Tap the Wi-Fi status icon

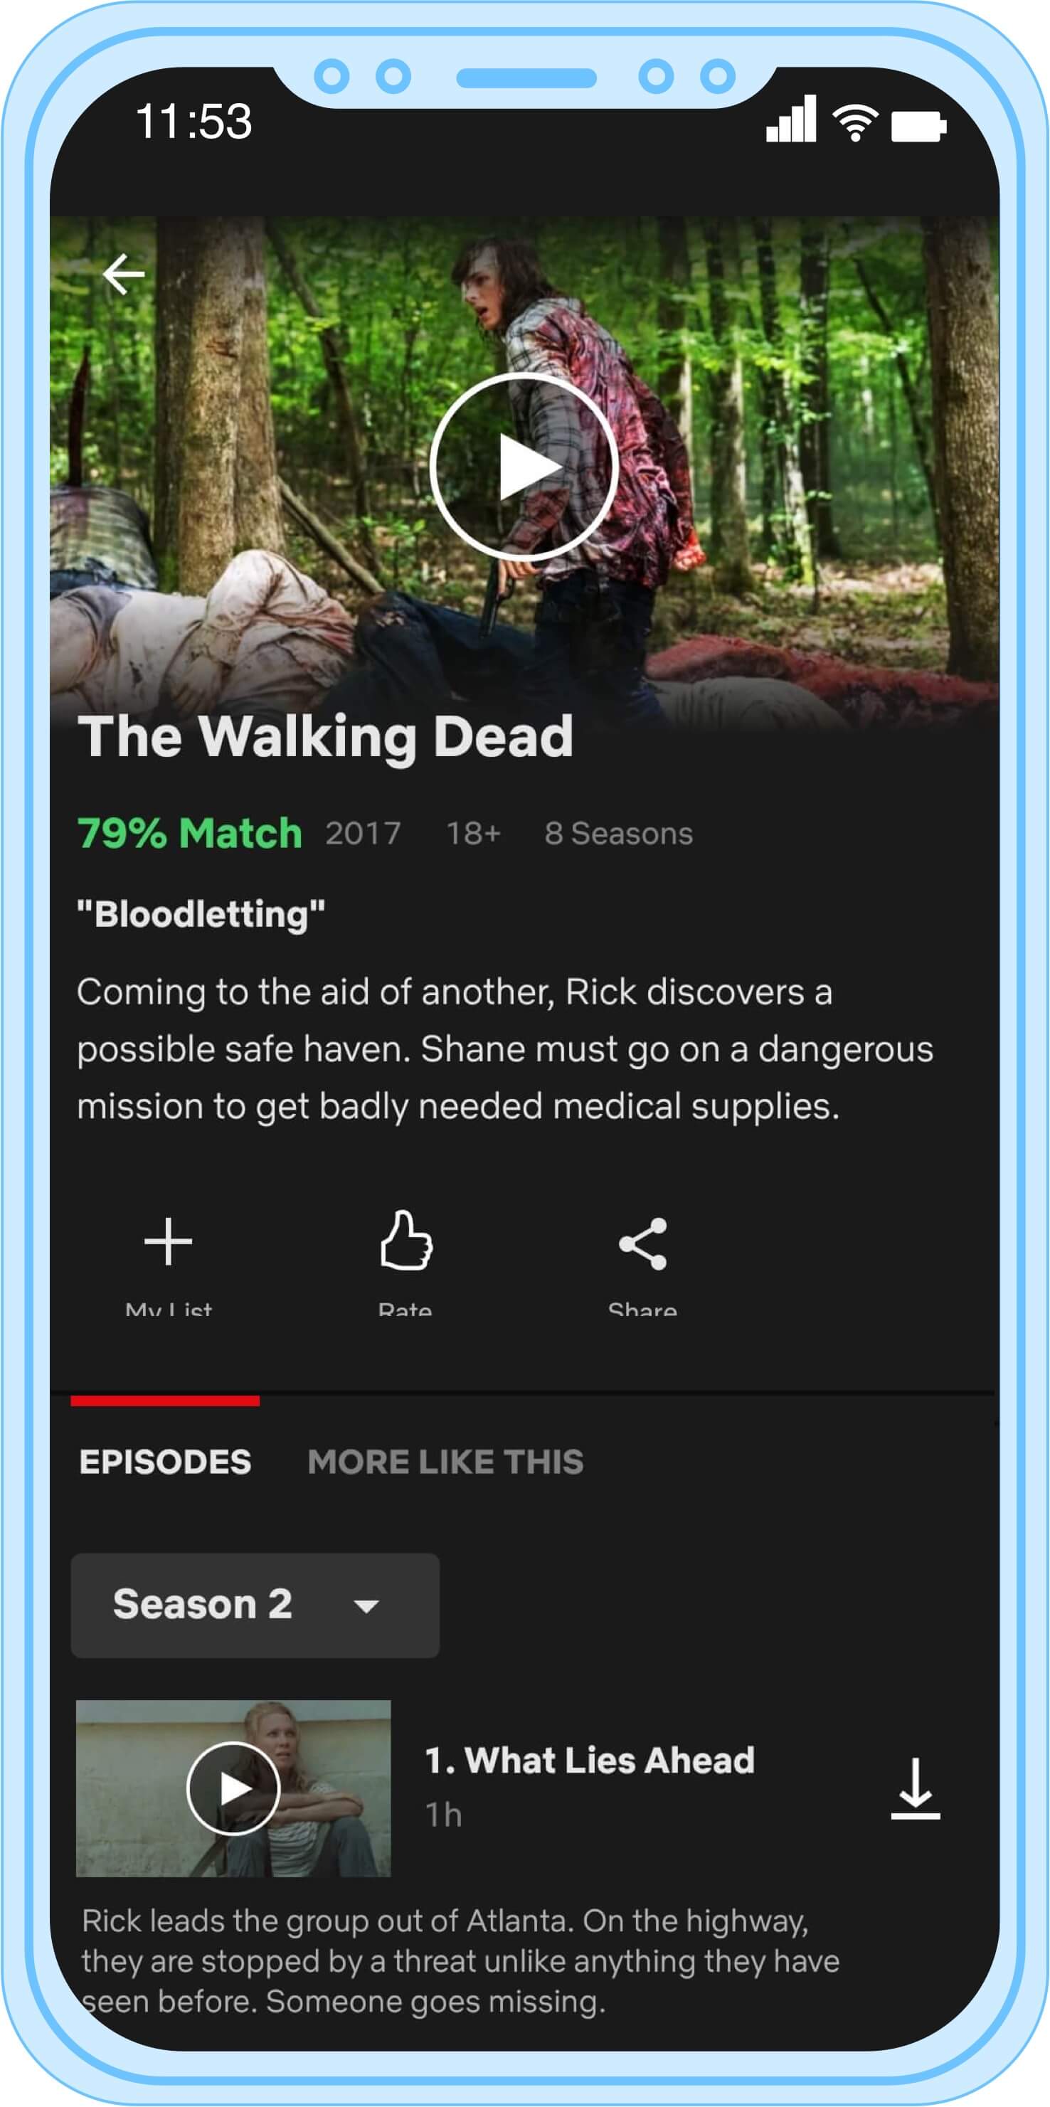tap(855, 122)
